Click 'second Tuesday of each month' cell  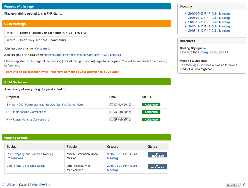point(53,33)
